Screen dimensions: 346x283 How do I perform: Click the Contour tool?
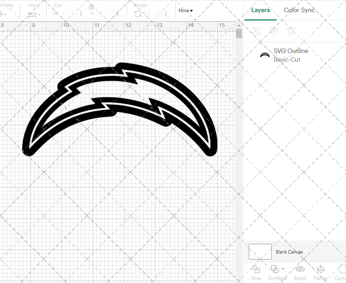click(x=341, y=273)
